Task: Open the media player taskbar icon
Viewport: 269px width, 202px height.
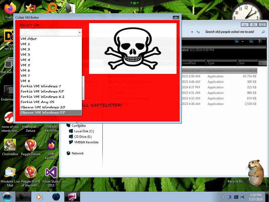Action: pyautogui.click(x=39, y=197)
